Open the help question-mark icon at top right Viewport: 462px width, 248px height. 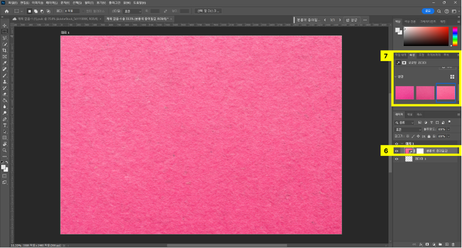coord(447,11)
